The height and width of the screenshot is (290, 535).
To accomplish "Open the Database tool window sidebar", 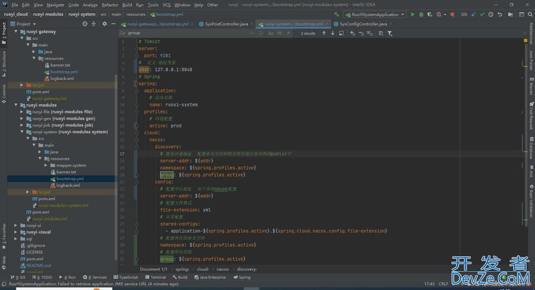I will [531, 148].
